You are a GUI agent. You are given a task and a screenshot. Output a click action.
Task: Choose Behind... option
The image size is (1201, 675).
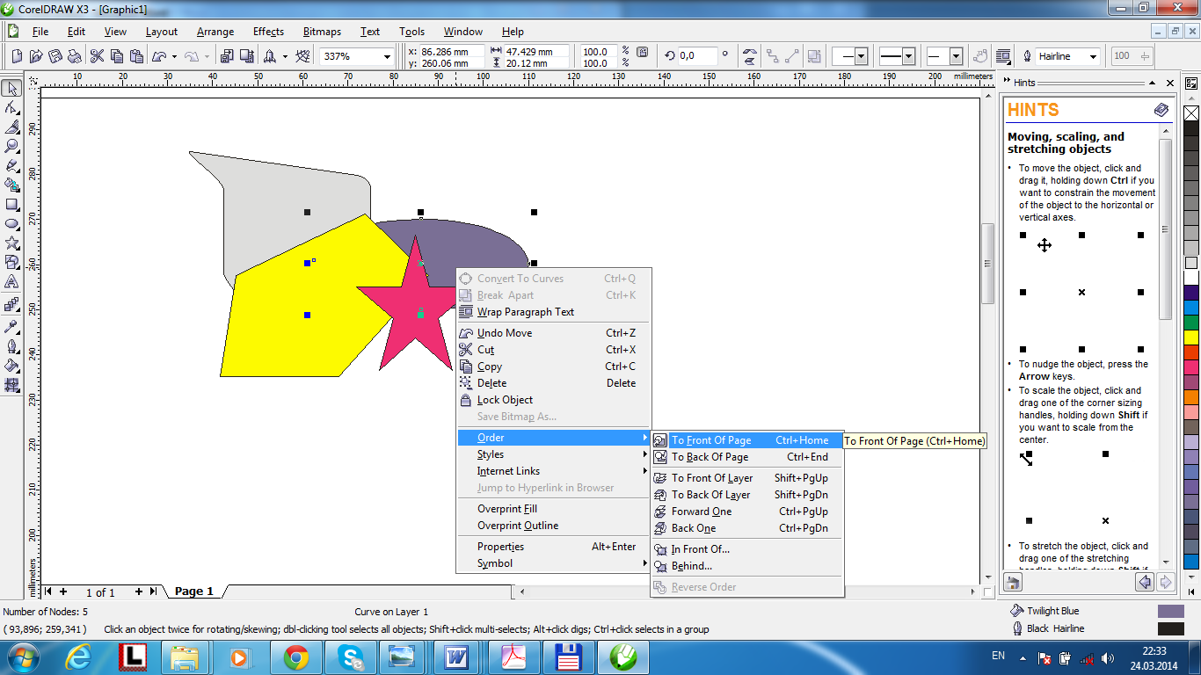[x=746, y=566]
